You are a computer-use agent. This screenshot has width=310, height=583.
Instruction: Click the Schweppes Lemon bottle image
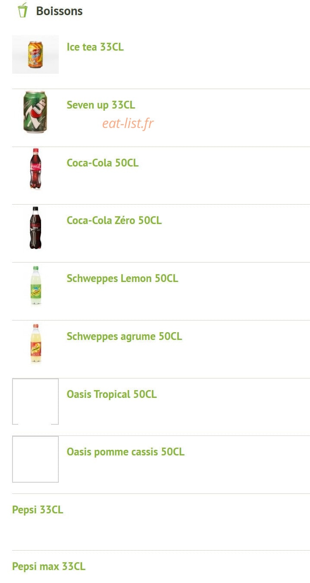(x=36, y=285)
